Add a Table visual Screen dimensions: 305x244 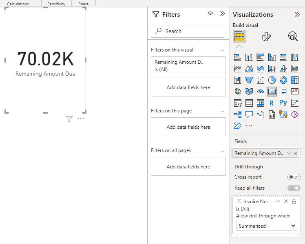point(249,103)
